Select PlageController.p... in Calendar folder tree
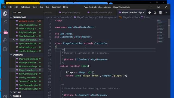The height and width of the screenshot is (98, 174). tap(27, 70)
